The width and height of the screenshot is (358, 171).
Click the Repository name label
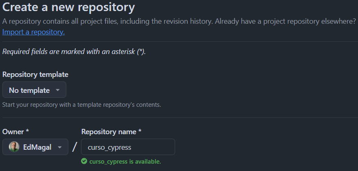click(x=111, y=132)
